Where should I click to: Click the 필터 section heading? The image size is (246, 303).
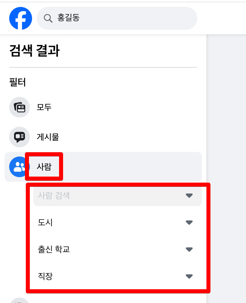click(x=18, y=82)
